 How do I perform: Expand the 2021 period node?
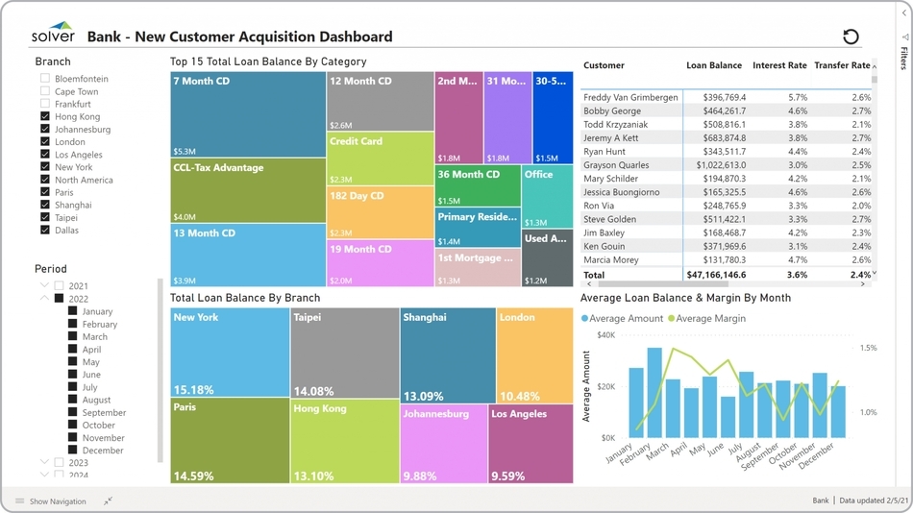[44, 285]
